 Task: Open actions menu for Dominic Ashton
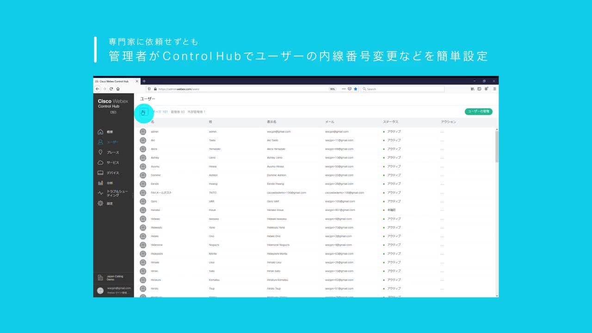pyautogui.click(x=442, y=175)
